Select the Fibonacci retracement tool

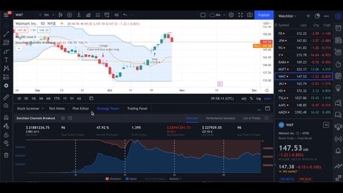click(x=6, y=42)
